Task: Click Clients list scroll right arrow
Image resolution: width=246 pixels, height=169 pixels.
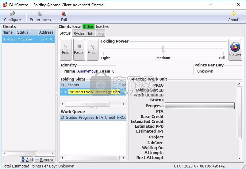Action: tap(53, 153)
